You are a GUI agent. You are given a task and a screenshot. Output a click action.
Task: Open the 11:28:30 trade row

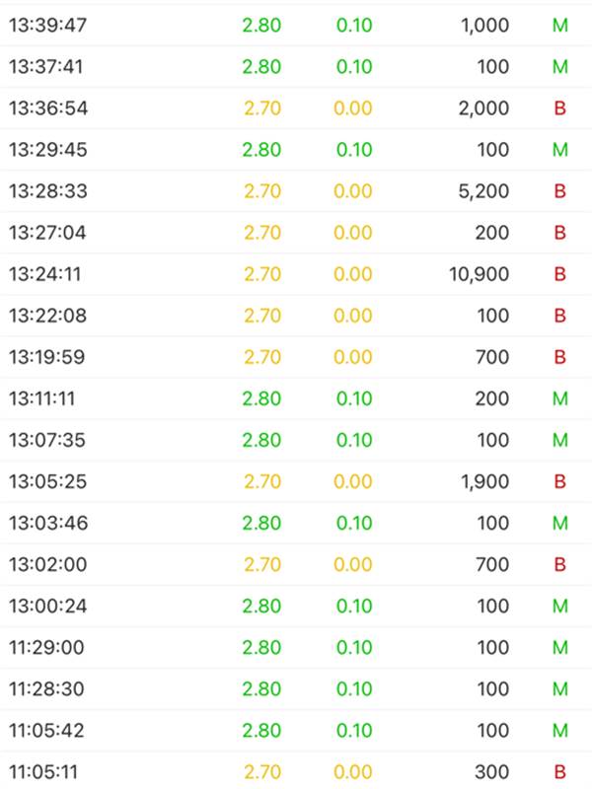tap(296, 688)
